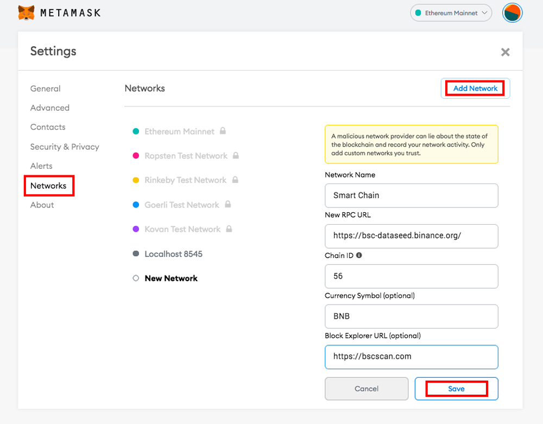Click the lock icon beside Ethereum Mainnet
This screenshot has width=543, height=424.
223,131
